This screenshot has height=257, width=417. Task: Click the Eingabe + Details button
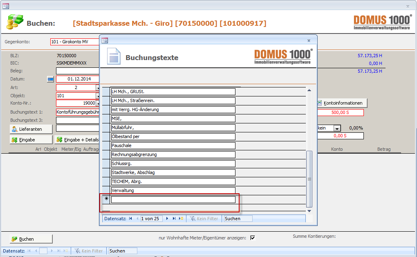77,140
